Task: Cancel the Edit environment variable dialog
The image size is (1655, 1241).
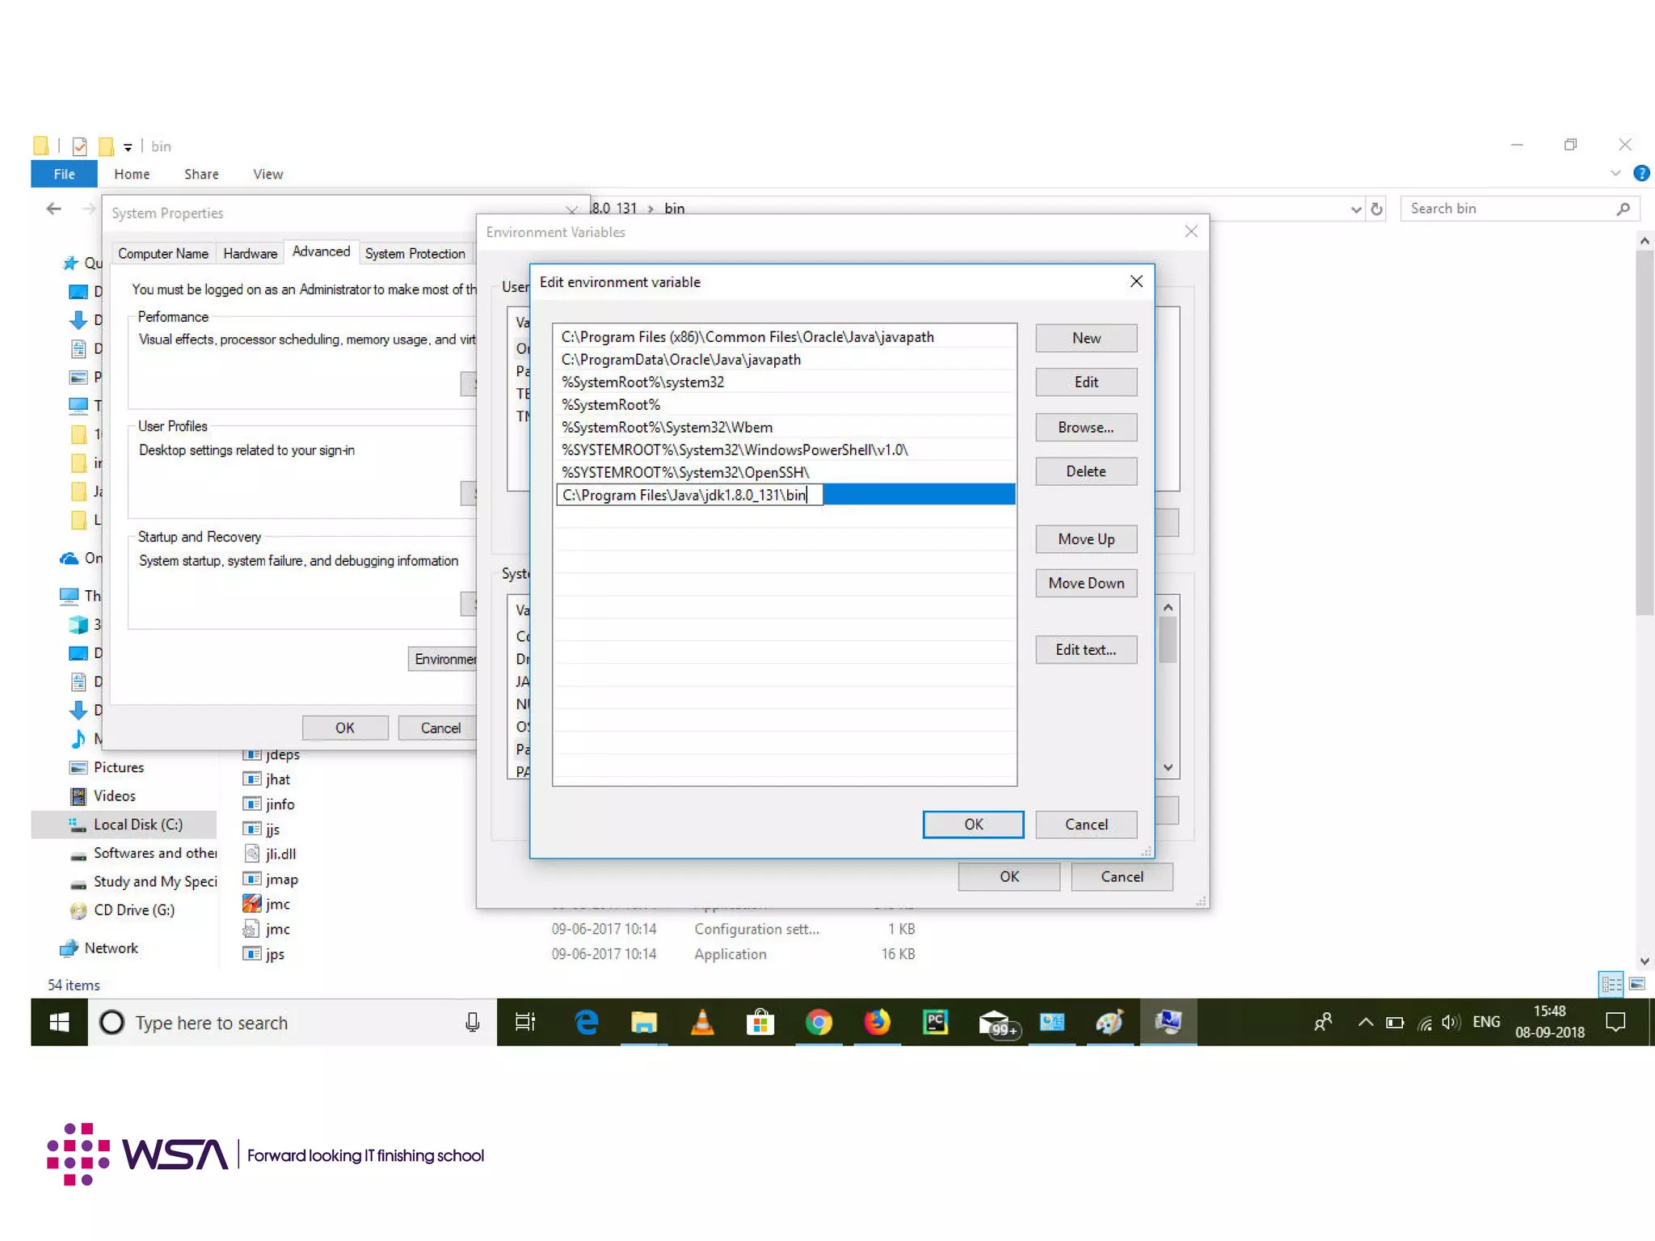Action: click(1085, 824)
